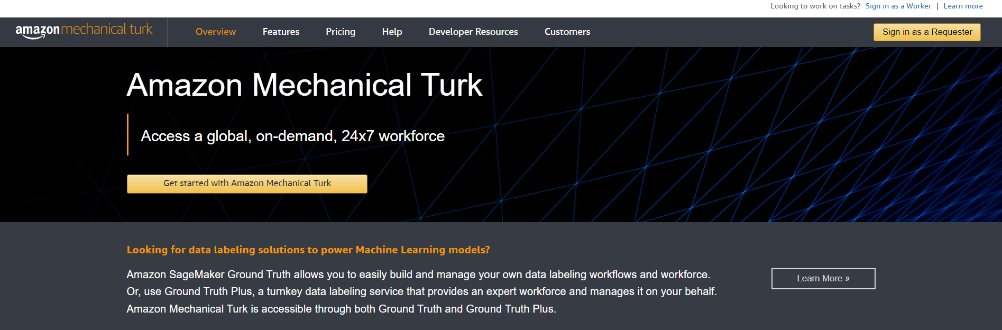The width and height of the screenshot is (1002, 330).
Task: Click the Amazon Mechanical Turk hero heading
Action: (x=305, y=85)
